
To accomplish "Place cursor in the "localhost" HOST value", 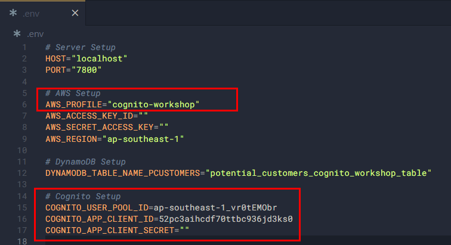I will click(98, 58).
